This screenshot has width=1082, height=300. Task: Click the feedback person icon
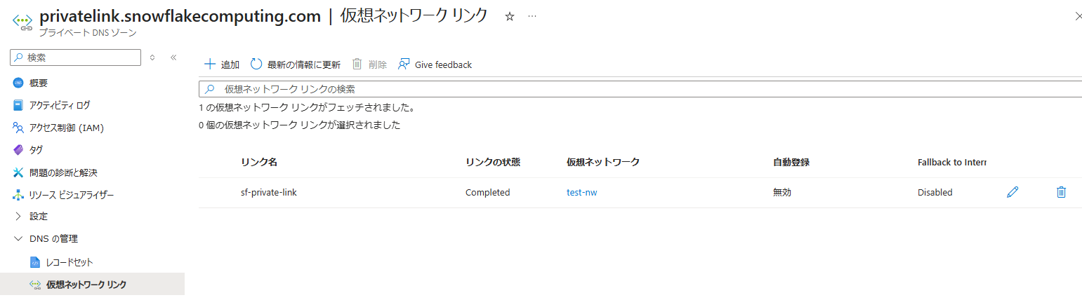click(x=404, y=64)
